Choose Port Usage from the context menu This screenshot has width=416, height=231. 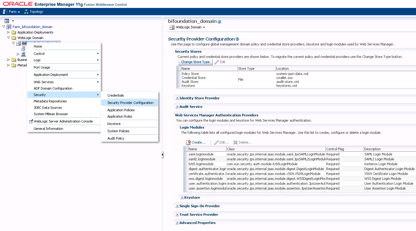pos(41,67)
